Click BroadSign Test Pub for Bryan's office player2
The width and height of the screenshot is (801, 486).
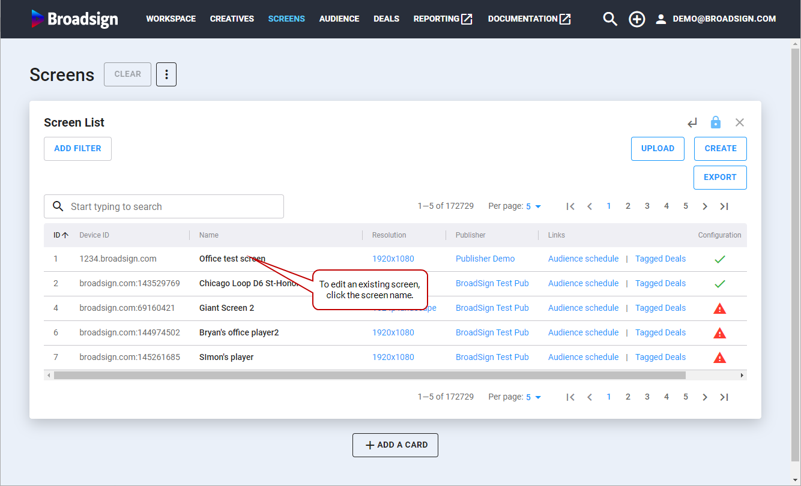[x=492, y=333]
